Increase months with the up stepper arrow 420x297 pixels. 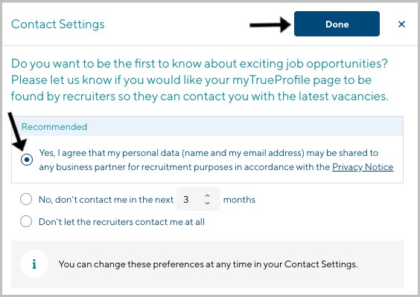pyautogui.click(x=207, y=196)
